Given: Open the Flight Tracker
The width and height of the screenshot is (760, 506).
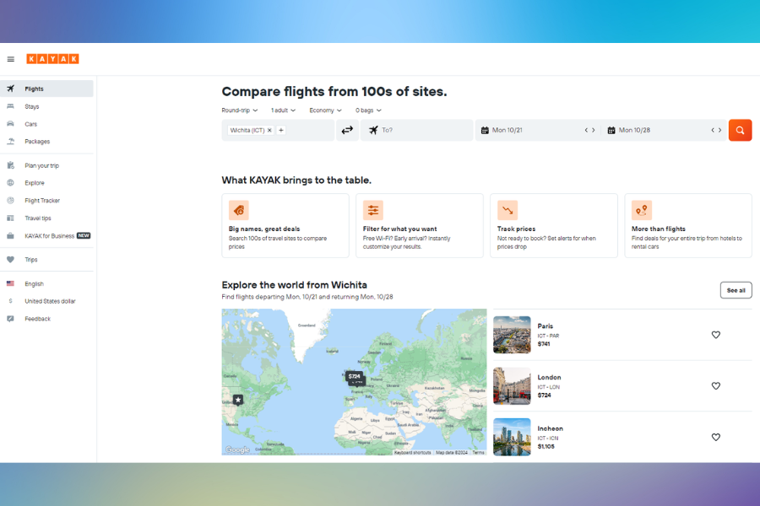Looking at the screenshot, I should 41,200.
